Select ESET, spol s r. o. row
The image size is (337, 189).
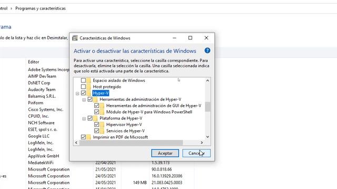click(43, 130)
